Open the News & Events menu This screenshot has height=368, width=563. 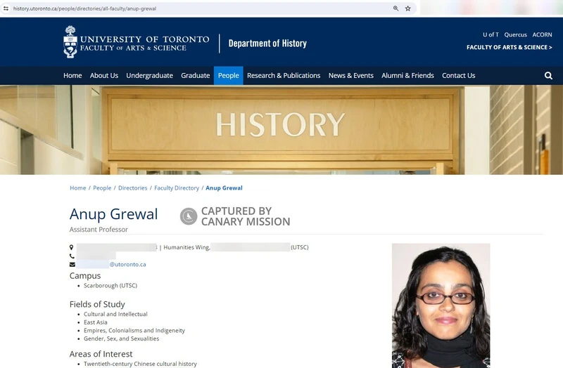[x=350, y=76]
